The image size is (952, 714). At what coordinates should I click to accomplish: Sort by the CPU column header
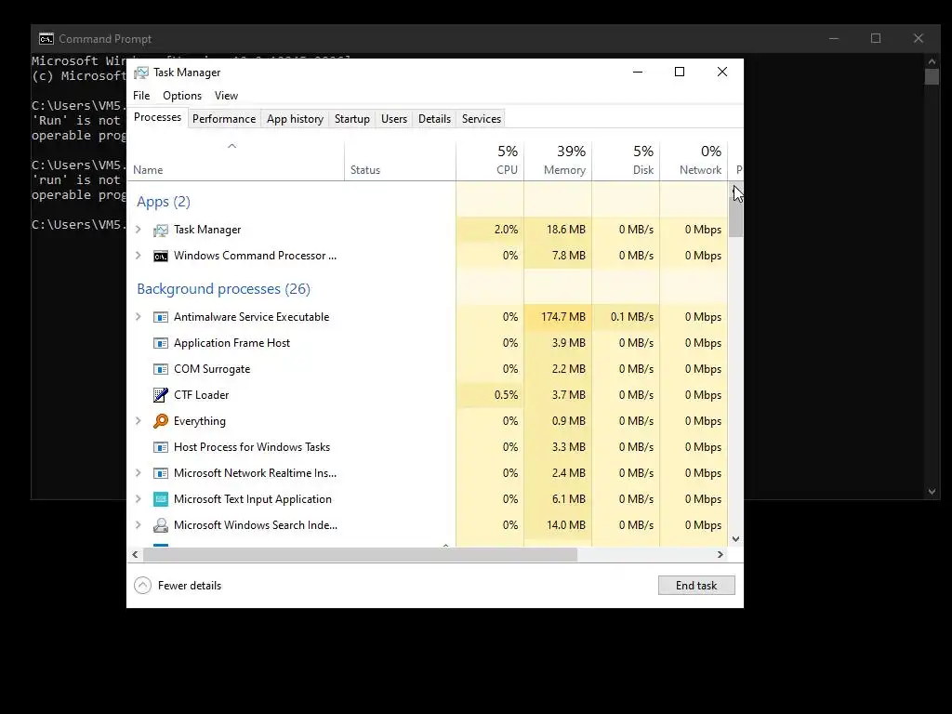pyautogui.click(x=490, y=161)
